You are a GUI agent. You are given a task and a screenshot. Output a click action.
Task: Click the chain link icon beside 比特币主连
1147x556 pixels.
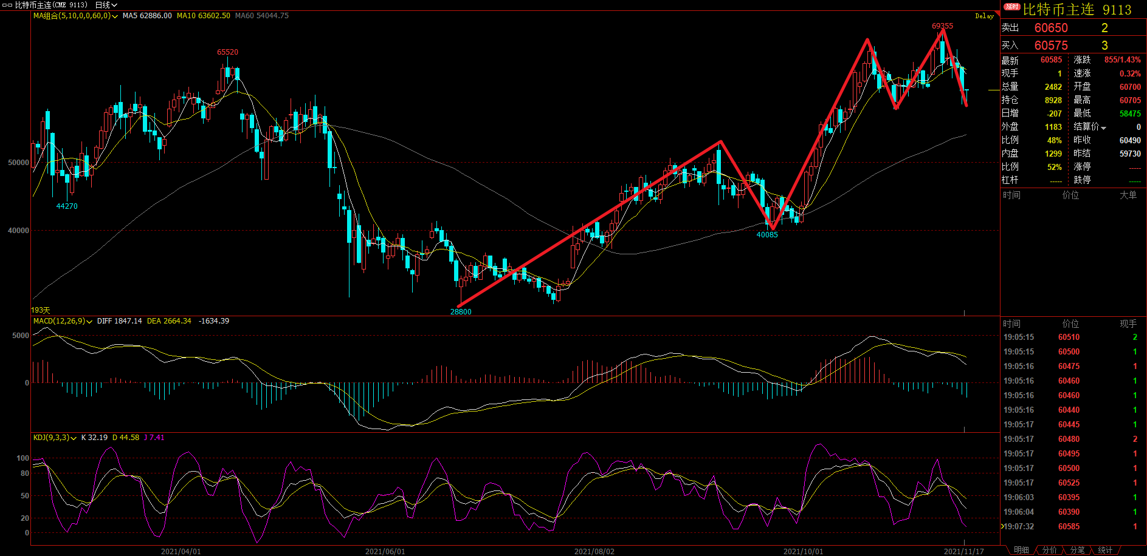[7, 5]
